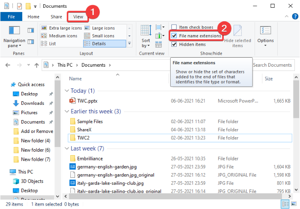Viewport: 300px width, 209px height.
Task: Collapse Earlier this week group
Action: 67,112
